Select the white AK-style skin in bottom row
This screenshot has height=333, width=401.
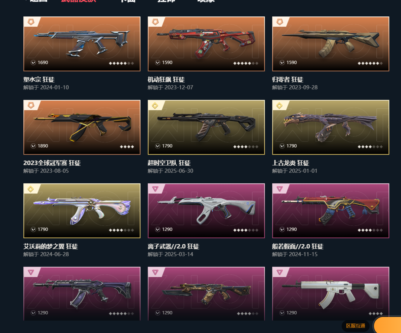point(331,294)
